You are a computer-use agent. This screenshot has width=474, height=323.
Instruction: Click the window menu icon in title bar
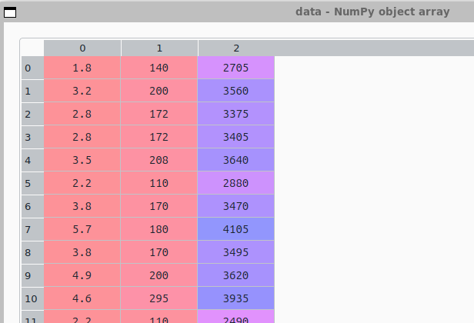pyautogui.click(x=10, y=12)
